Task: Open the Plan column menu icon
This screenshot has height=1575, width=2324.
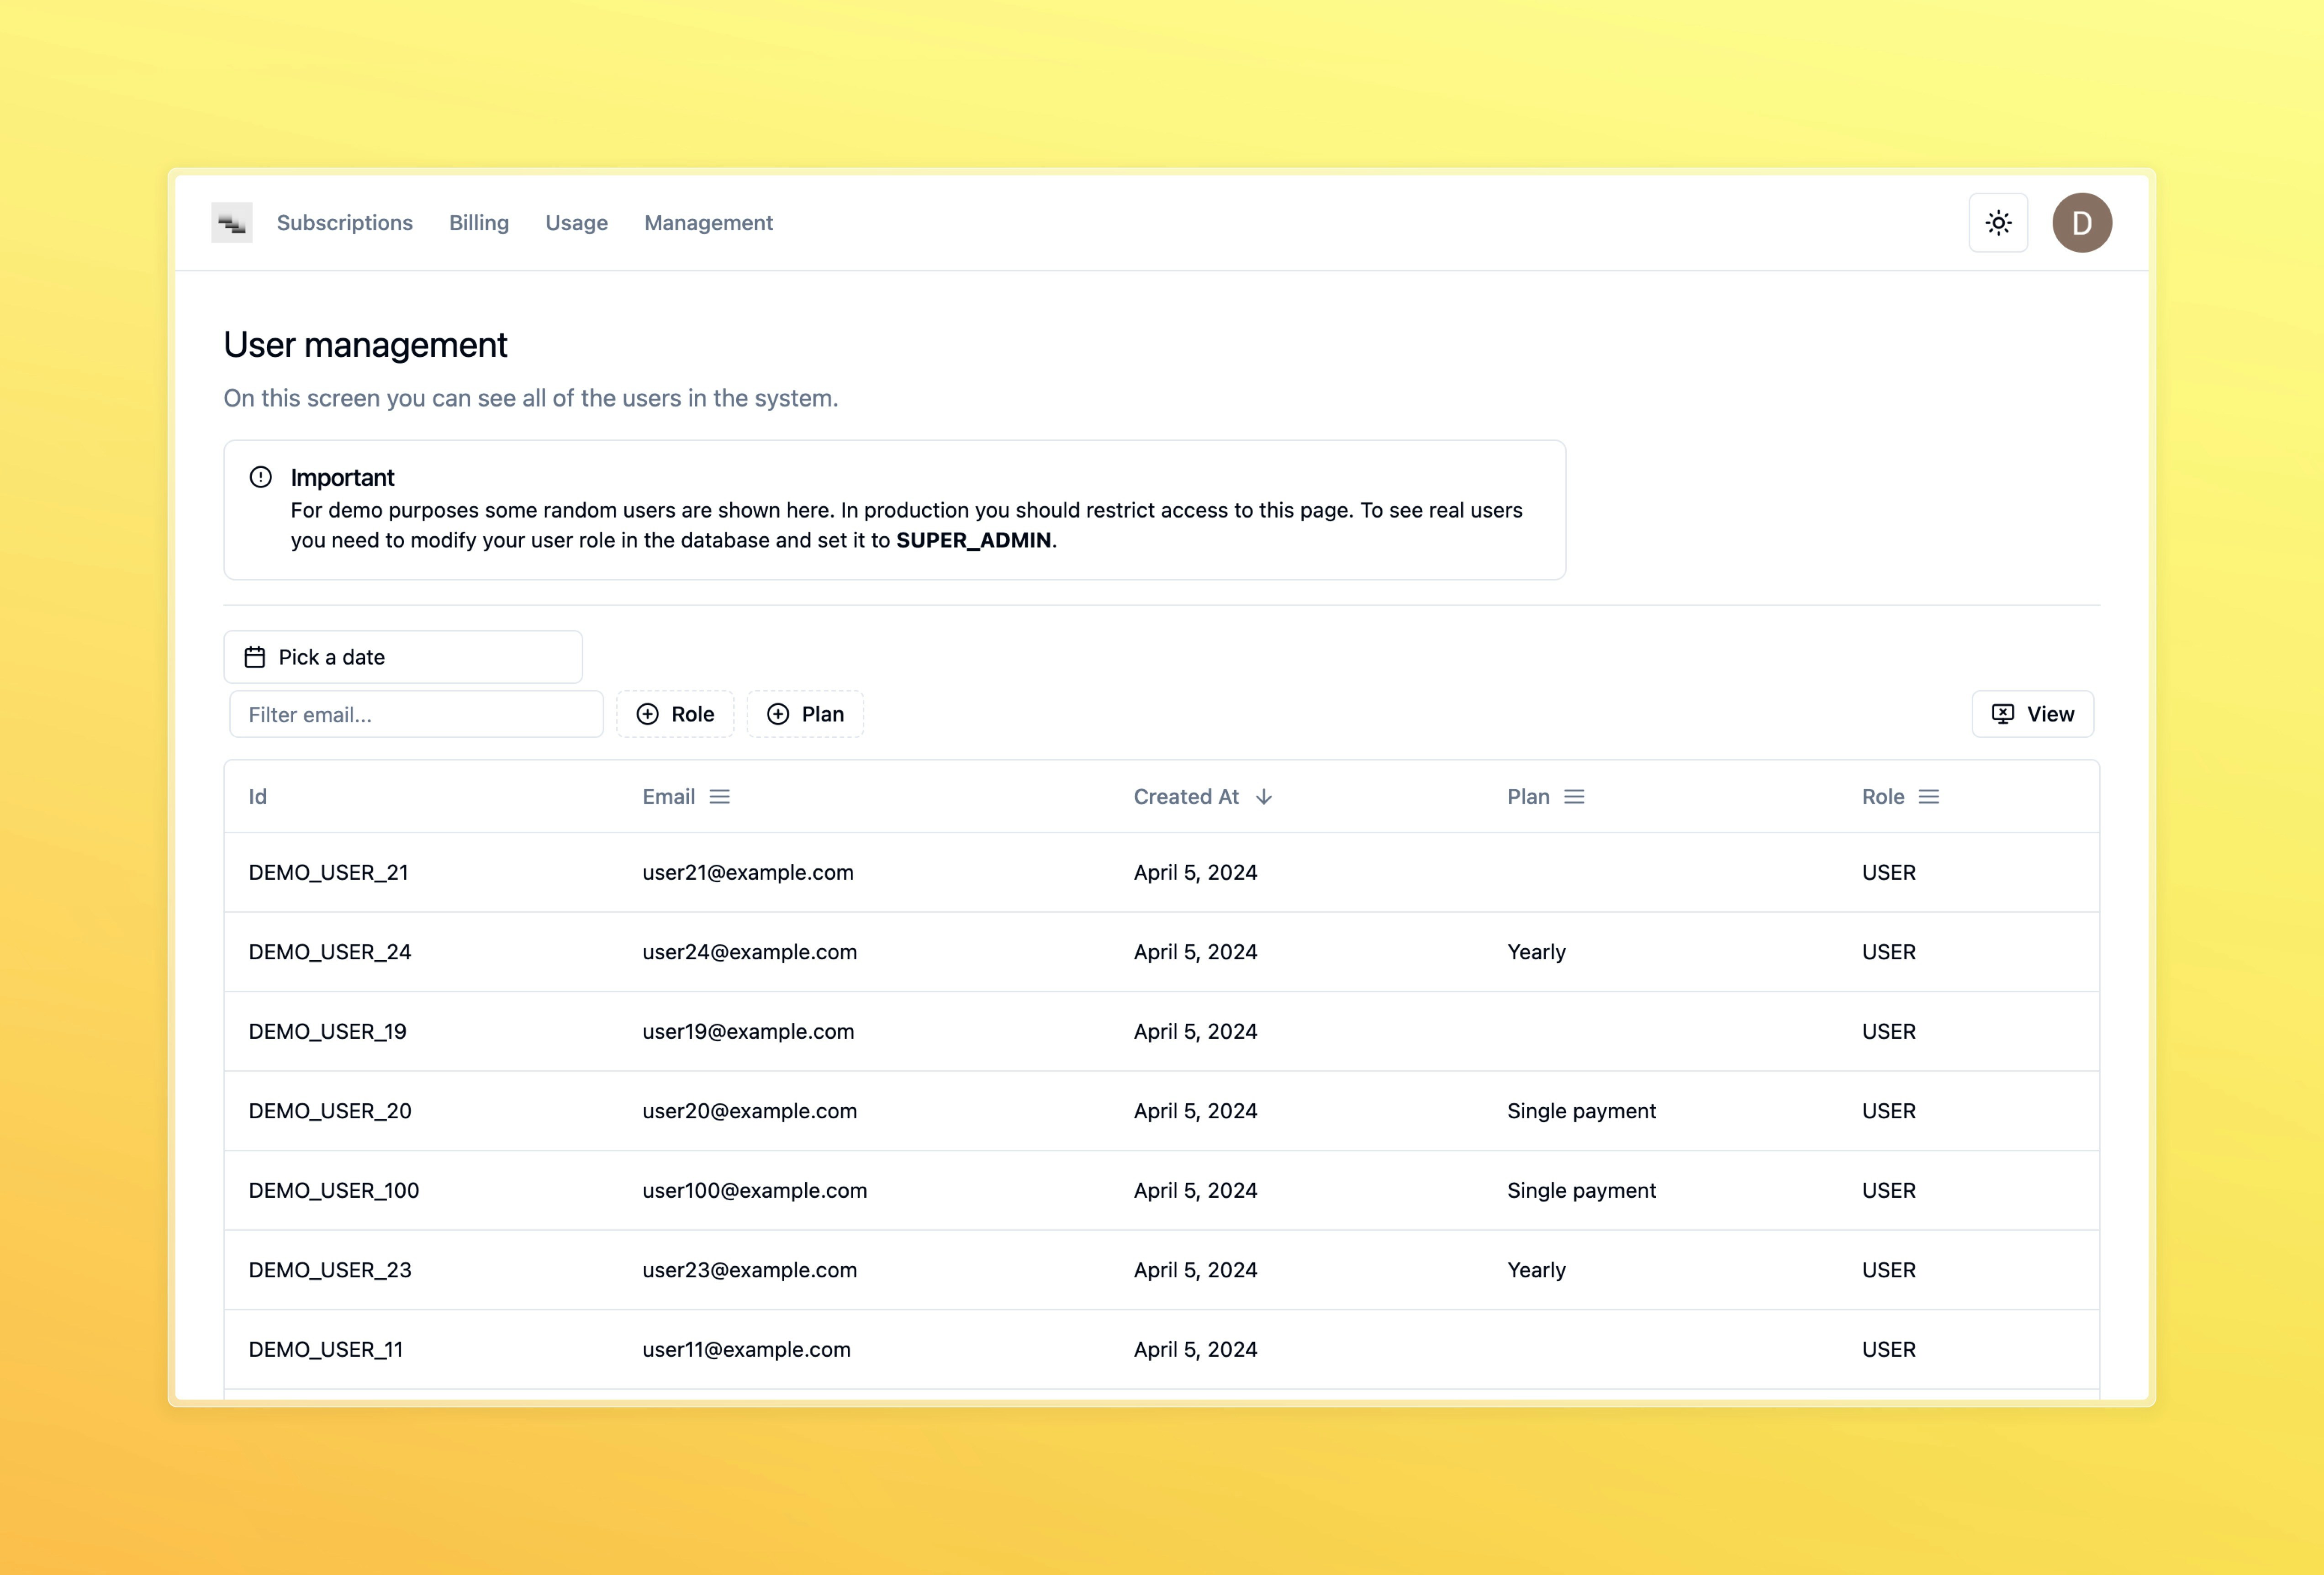Action: coord(1574,797)
